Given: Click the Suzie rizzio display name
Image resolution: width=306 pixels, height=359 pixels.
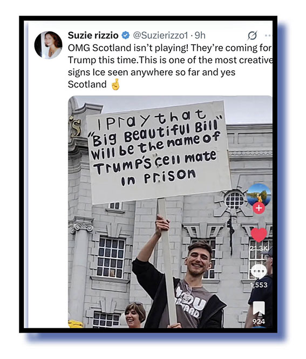Looking at the screenshot, I should tap(93, 35).
